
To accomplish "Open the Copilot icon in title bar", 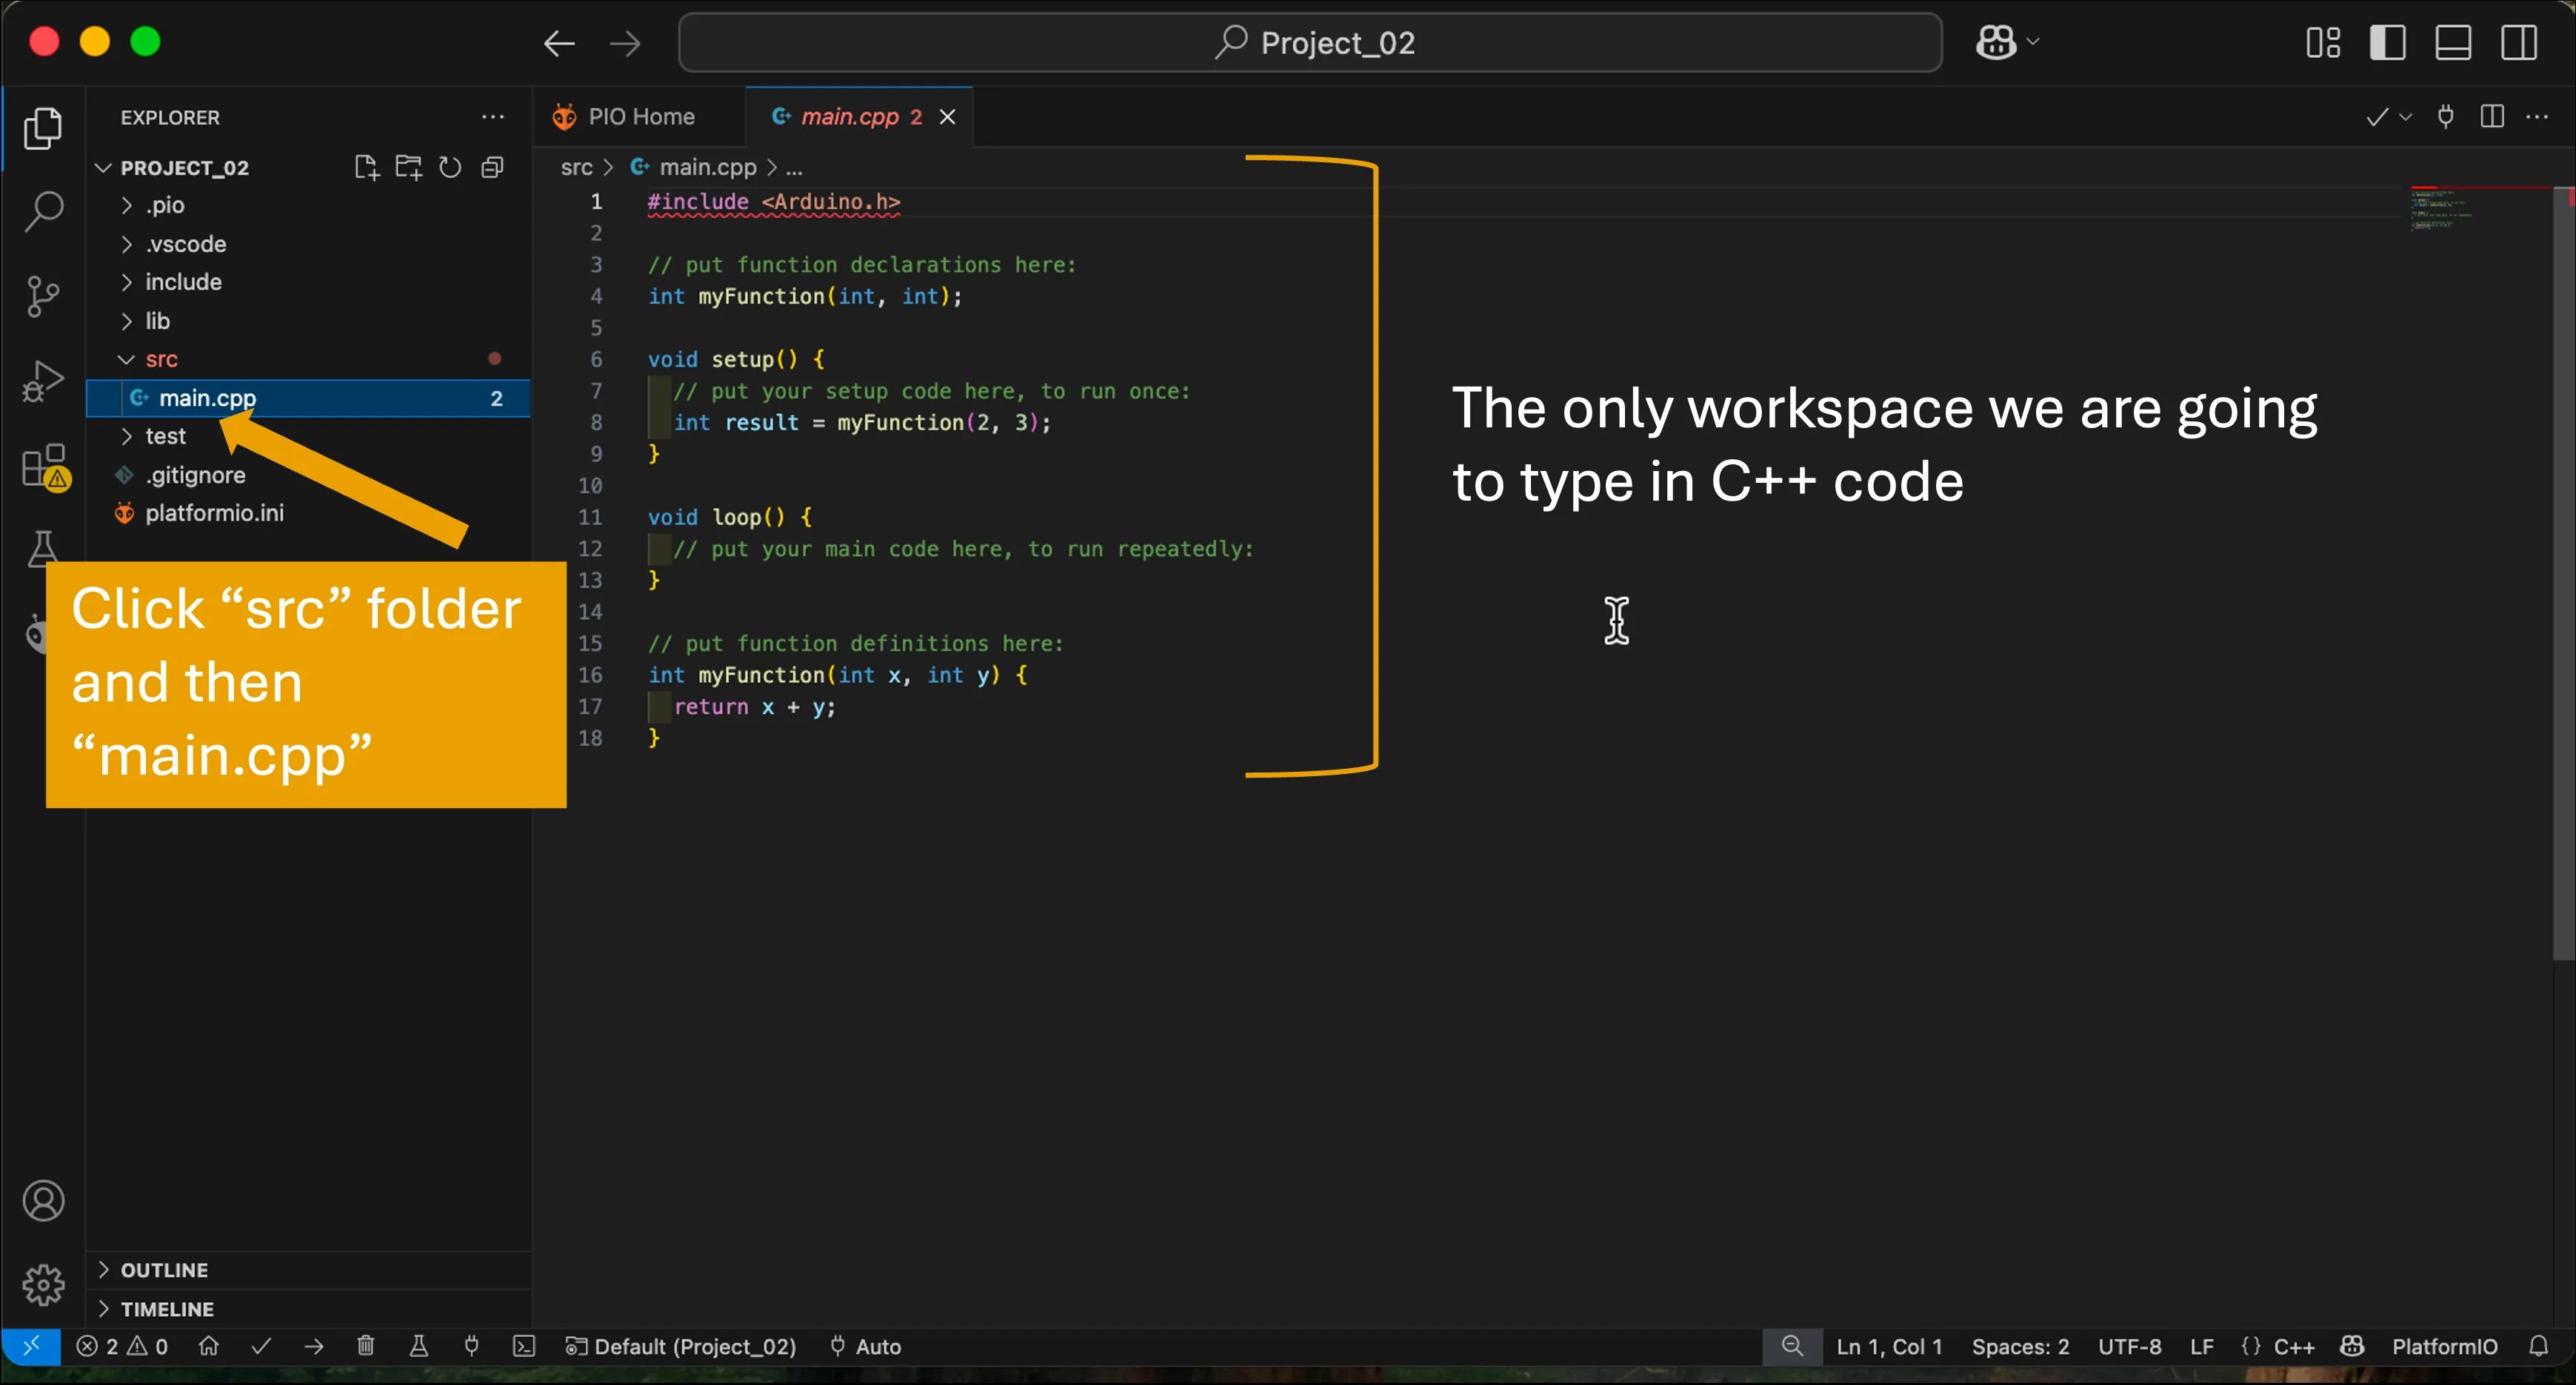I will tap(1996, 42).
